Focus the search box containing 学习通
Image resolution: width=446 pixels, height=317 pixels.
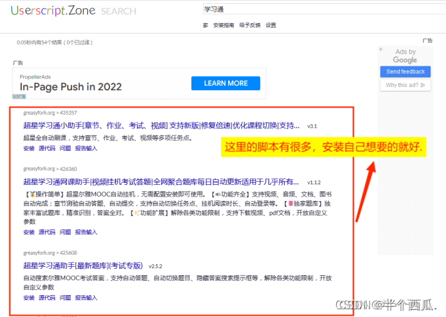coord(324,10)
